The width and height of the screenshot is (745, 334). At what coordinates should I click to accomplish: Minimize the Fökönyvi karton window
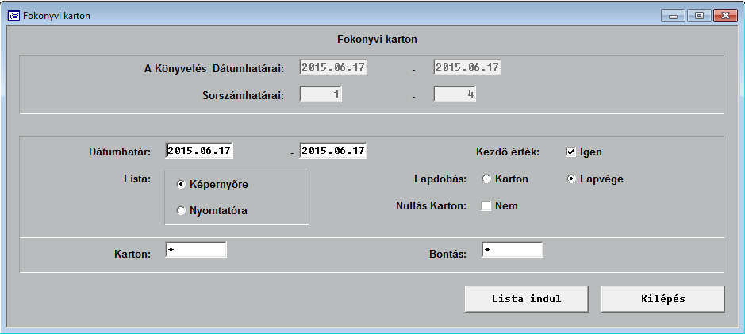point(673,16)
